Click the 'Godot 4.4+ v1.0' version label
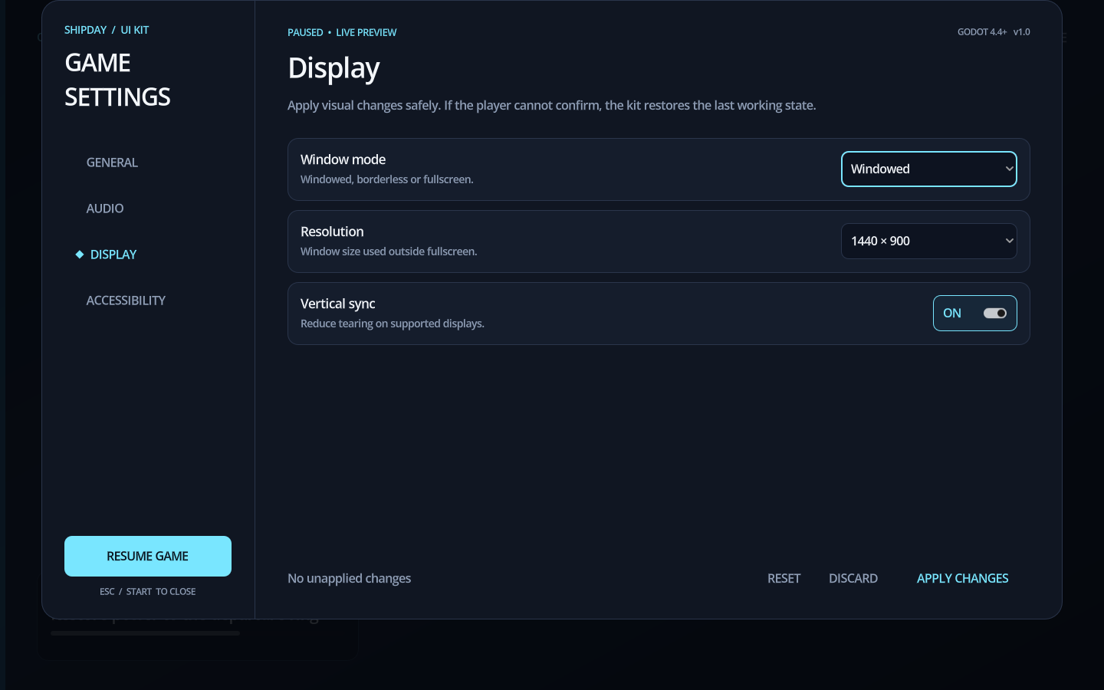 (994, 32)
